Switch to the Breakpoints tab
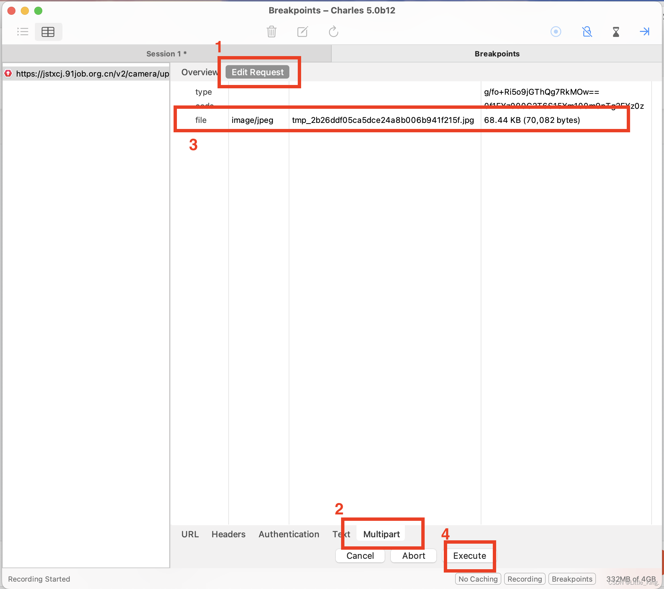This screenshot has width=664, height=589. [497, 54]
